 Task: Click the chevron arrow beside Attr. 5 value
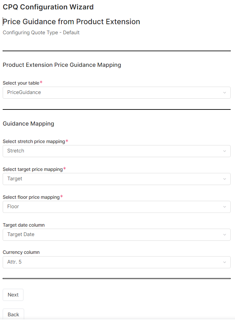225,262
